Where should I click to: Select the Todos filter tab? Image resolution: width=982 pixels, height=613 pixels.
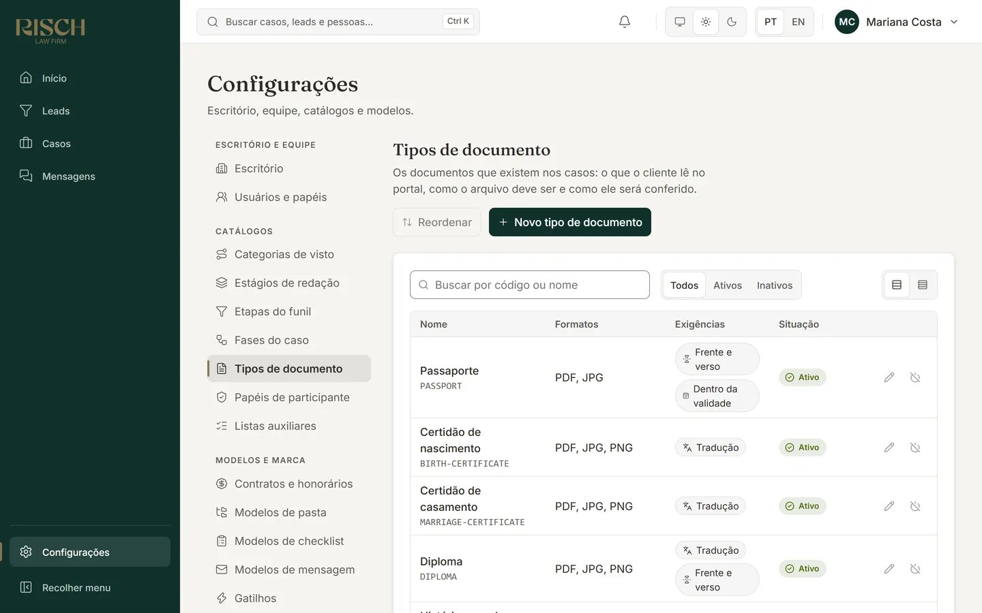coord(684,285)
